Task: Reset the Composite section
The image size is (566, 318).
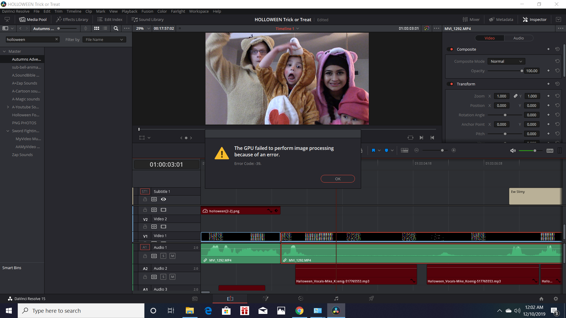Action: (x=557, y=49)
